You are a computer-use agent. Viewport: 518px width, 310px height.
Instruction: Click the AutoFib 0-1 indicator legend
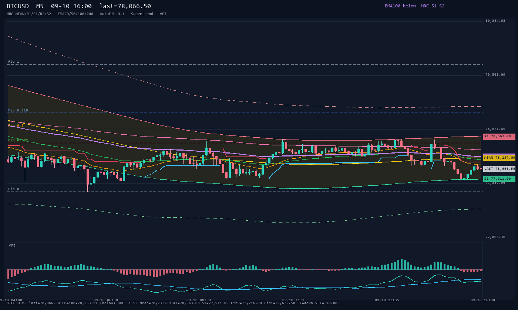coord(112,14)
